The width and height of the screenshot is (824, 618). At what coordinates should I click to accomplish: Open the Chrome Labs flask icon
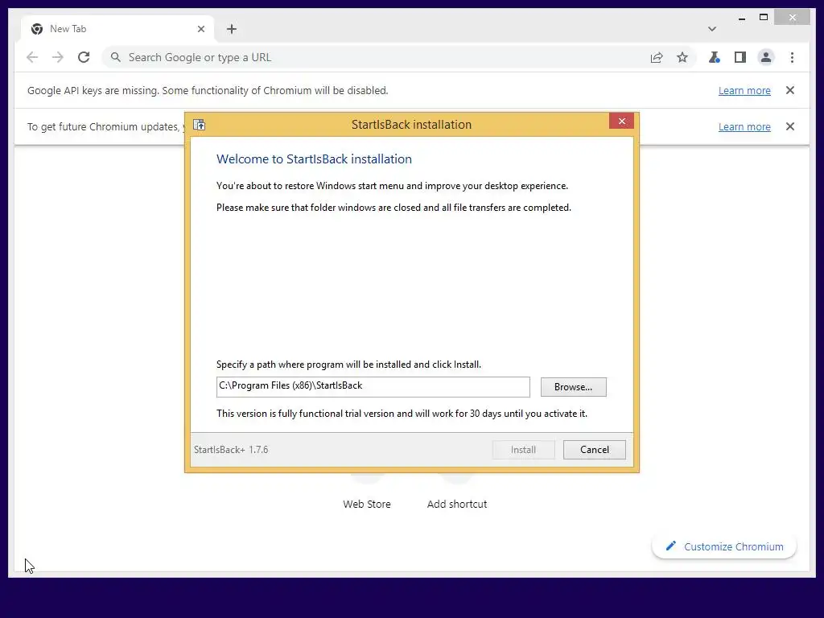point(715,57)
